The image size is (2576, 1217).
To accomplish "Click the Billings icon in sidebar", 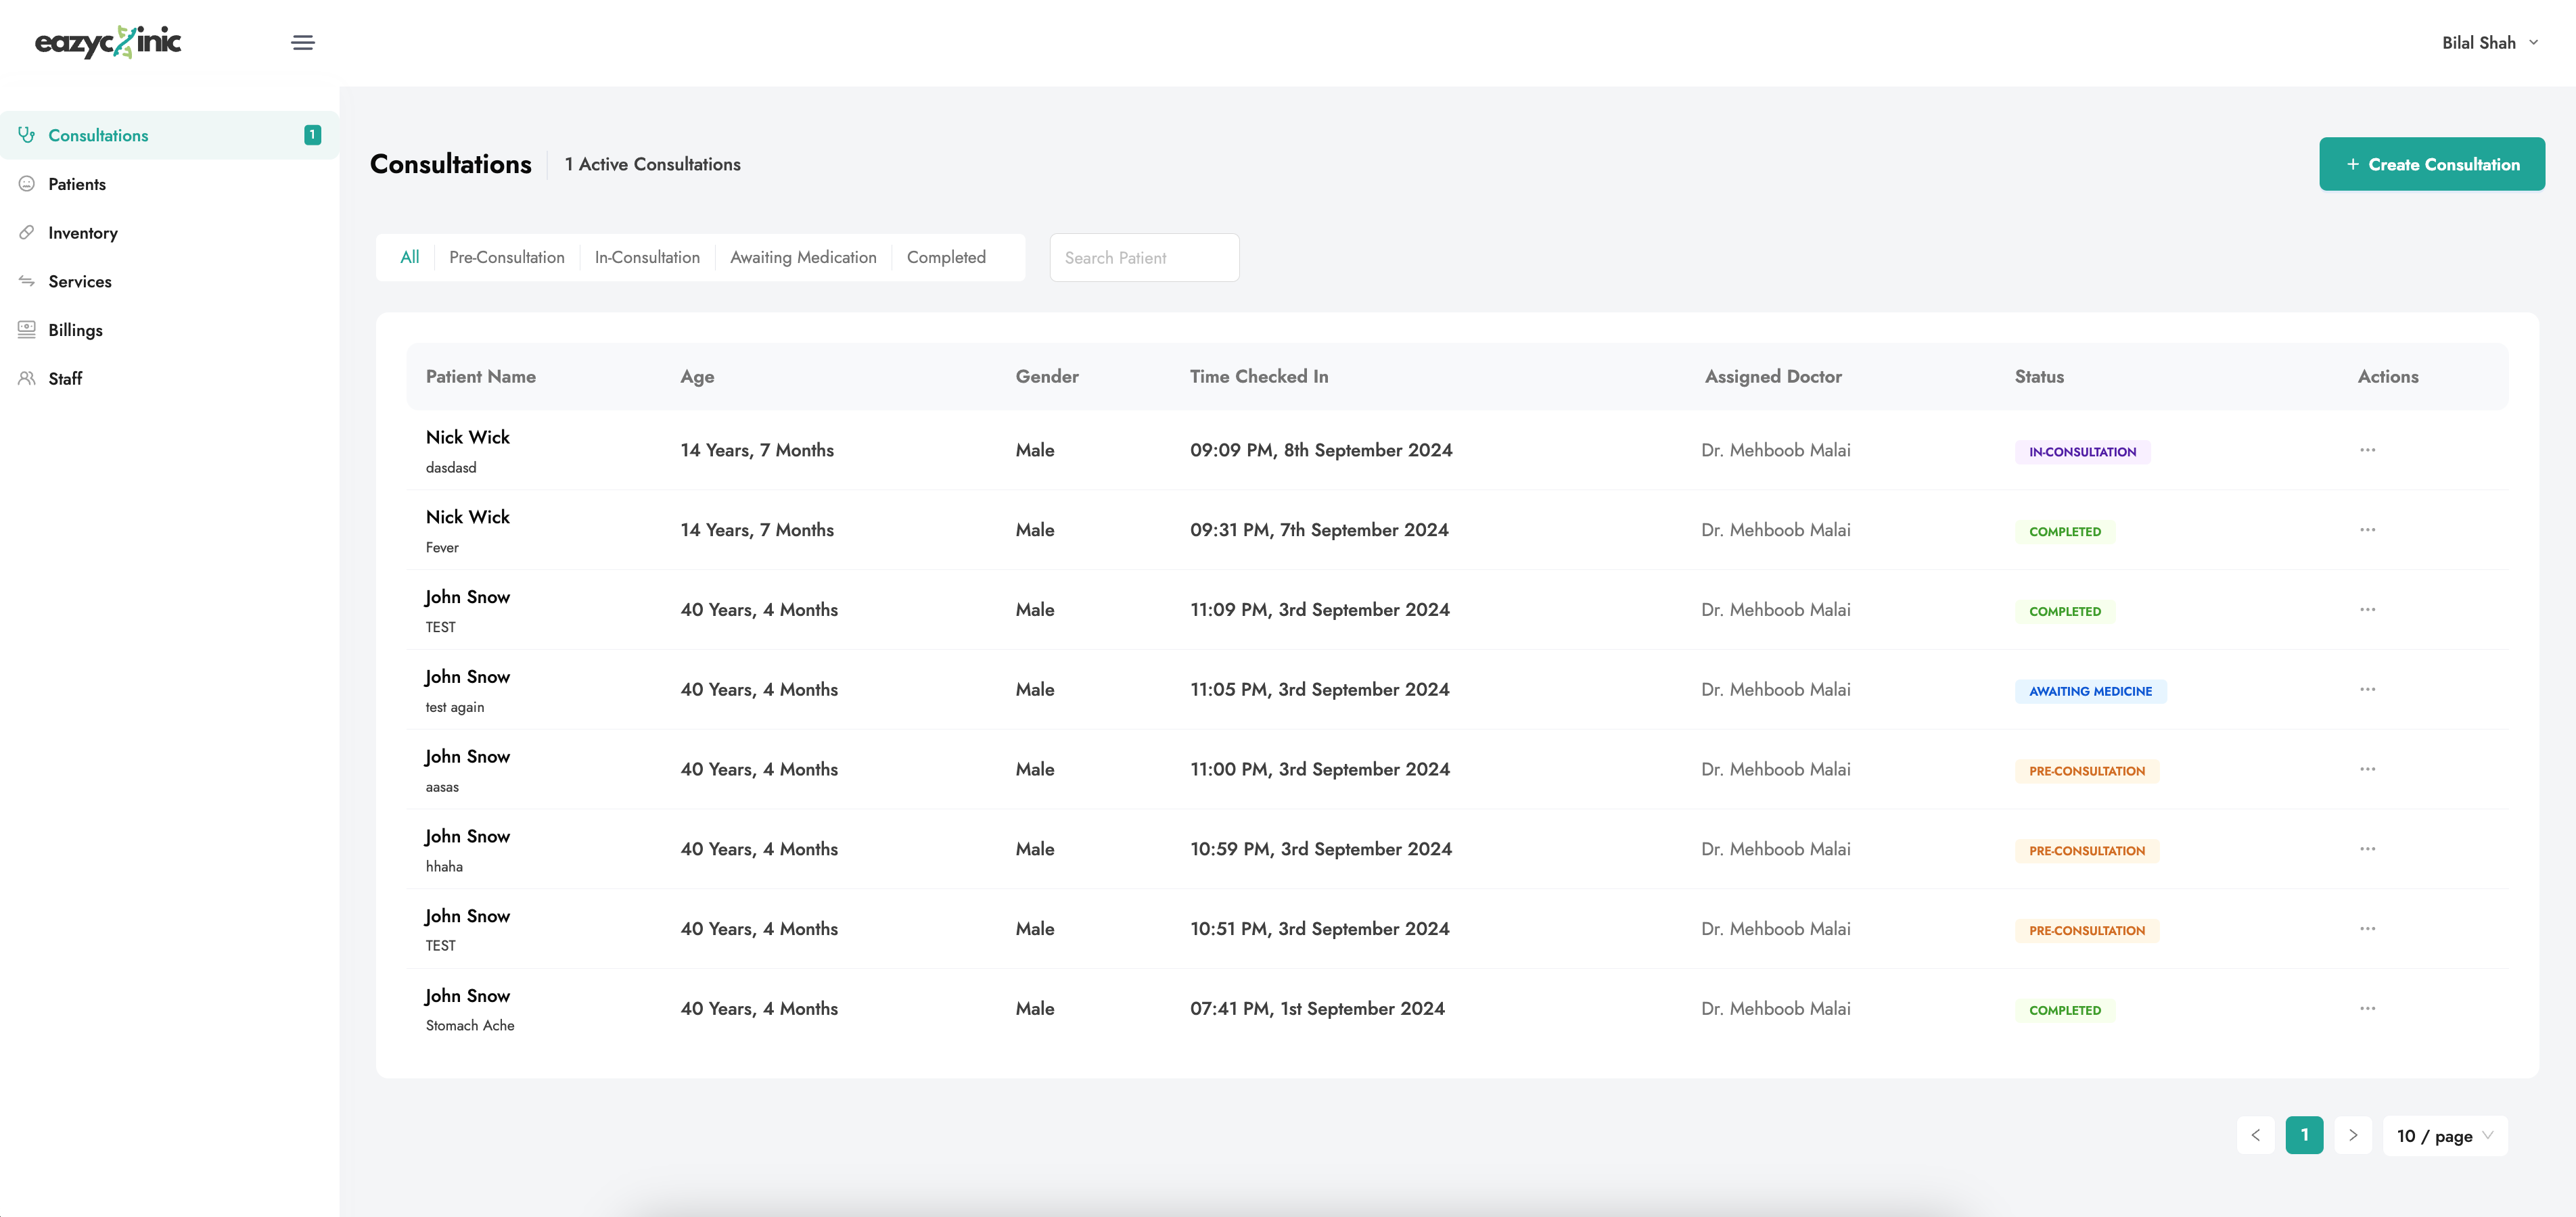I will 27,330.
